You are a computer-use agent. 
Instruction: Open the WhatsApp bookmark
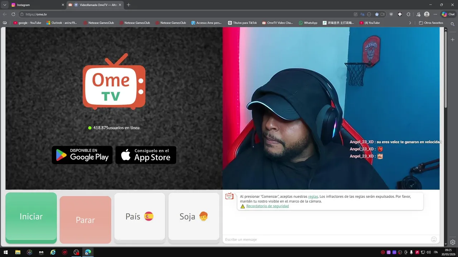[x=308, y=23]
